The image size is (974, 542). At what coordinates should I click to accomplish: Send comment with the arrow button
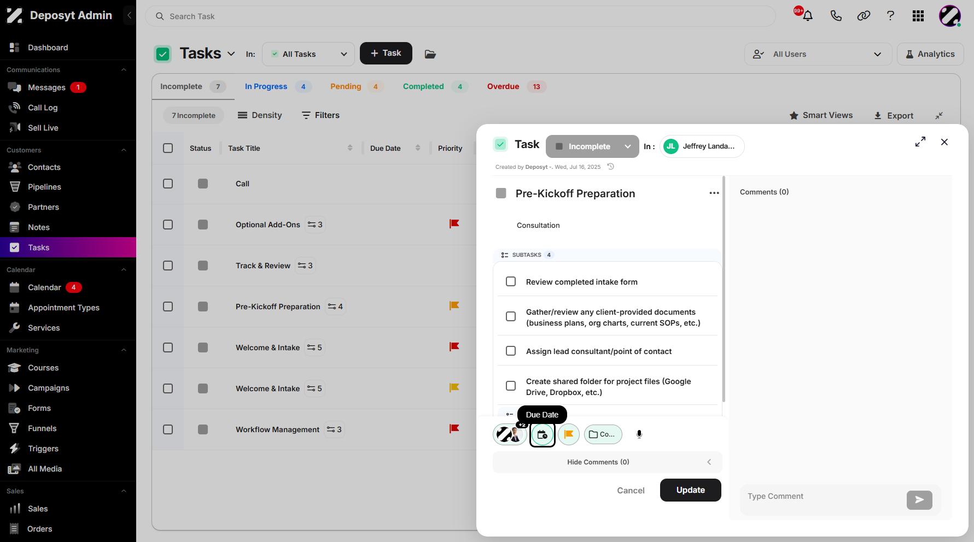tap(919, 499)
